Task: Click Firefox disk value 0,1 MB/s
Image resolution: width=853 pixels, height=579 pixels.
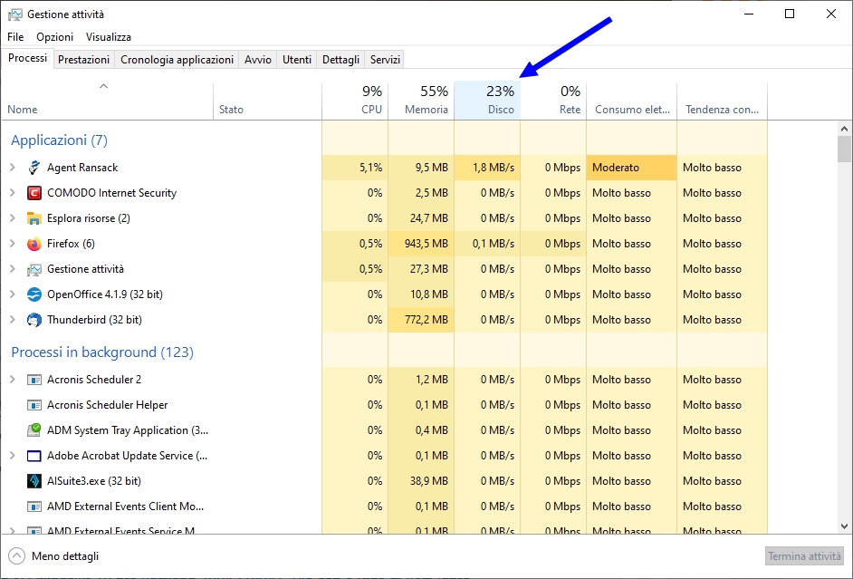Action: tap(494, 244)
